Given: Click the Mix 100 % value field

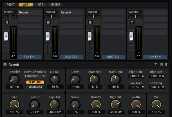Looking at the screenshot, I should click(x=157, y=112).
